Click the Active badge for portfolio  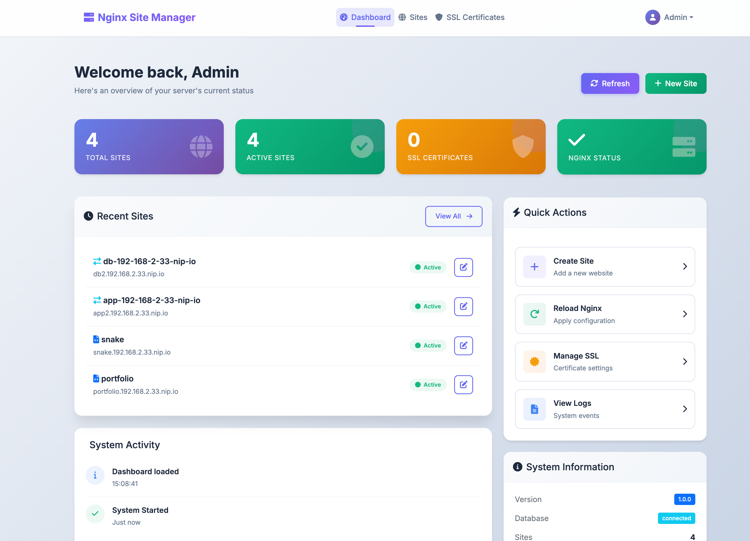click(x=428, y=385)
